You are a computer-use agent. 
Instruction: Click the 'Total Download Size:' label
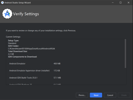18,51
